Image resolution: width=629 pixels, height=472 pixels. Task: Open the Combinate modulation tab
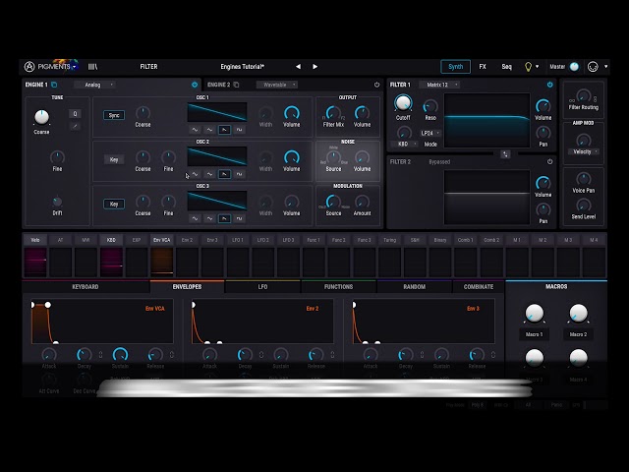click(x=479, y=286)
